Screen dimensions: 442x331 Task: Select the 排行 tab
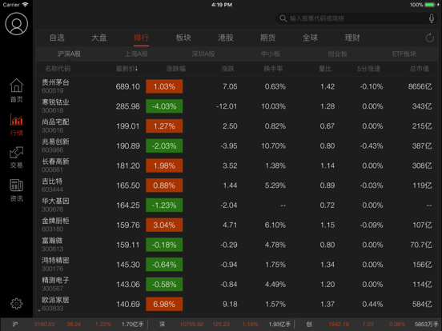pos(141,38)
